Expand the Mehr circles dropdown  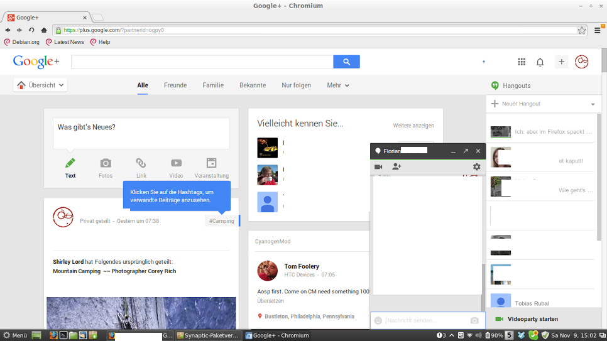[338, 85]
